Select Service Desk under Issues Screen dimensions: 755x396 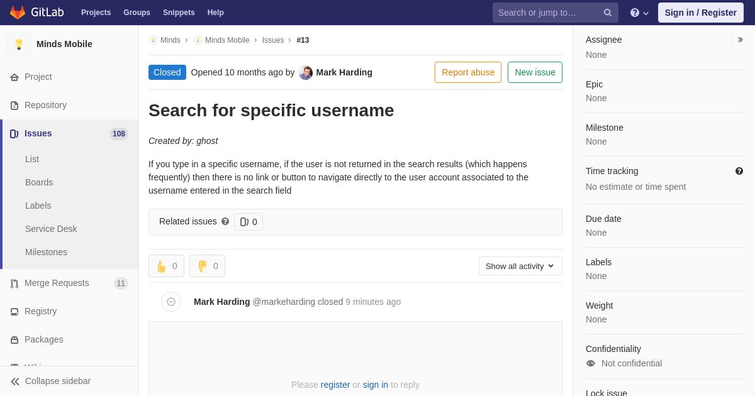(x=51, y=229)
